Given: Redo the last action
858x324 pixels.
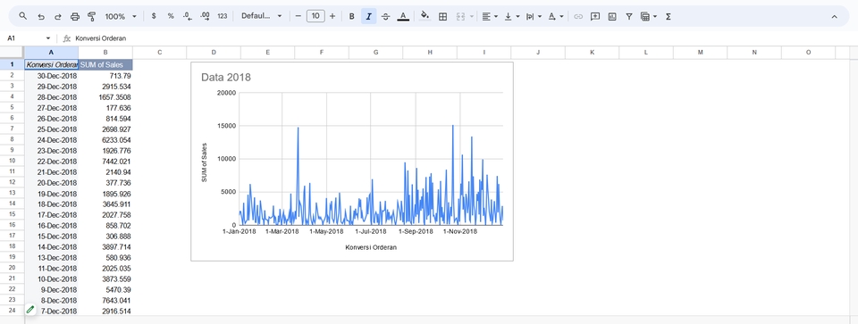Looking at the screenshot, I should (x=57, y=16).
